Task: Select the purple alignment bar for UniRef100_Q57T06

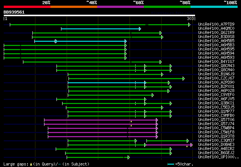Action: pos(101,120)
